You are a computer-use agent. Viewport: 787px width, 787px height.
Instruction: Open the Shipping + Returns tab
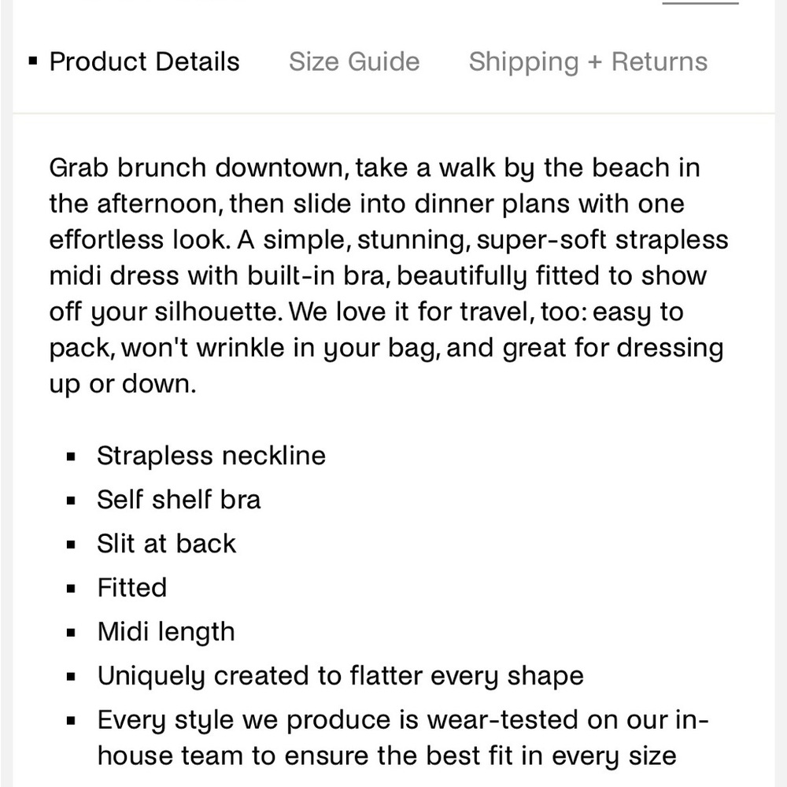pos(588,61)
